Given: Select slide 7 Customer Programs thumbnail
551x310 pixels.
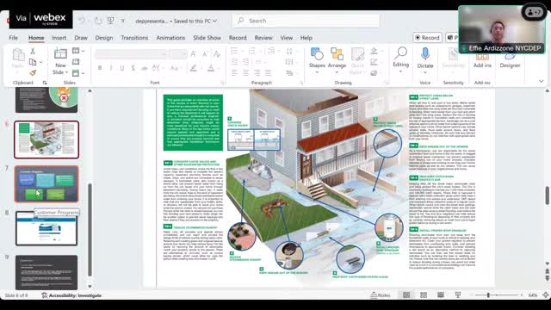Looking at the screenshot, I should (x=46, y=183).
